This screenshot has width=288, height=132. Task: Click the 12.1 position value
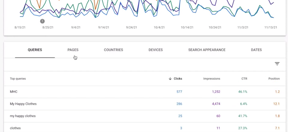click(x=276, y=104)
